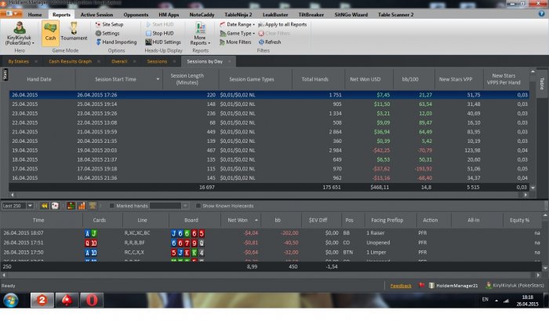Open SitNGo Wizard ribbon tab
549x321 pixels.
click(x=351, y=15)
